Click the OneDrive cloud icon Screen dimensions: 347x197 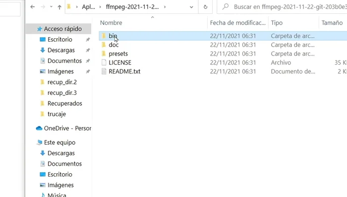39,129
